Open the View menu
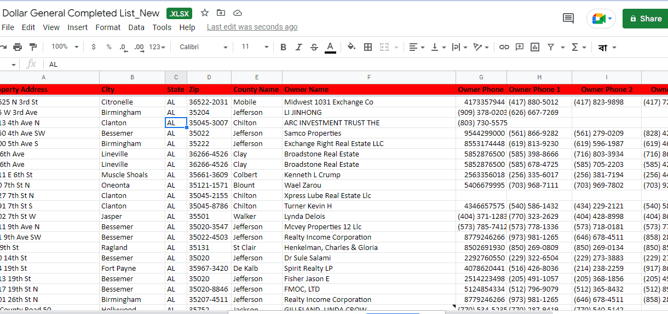Viewport: 668px width, 314px height. 51,27
